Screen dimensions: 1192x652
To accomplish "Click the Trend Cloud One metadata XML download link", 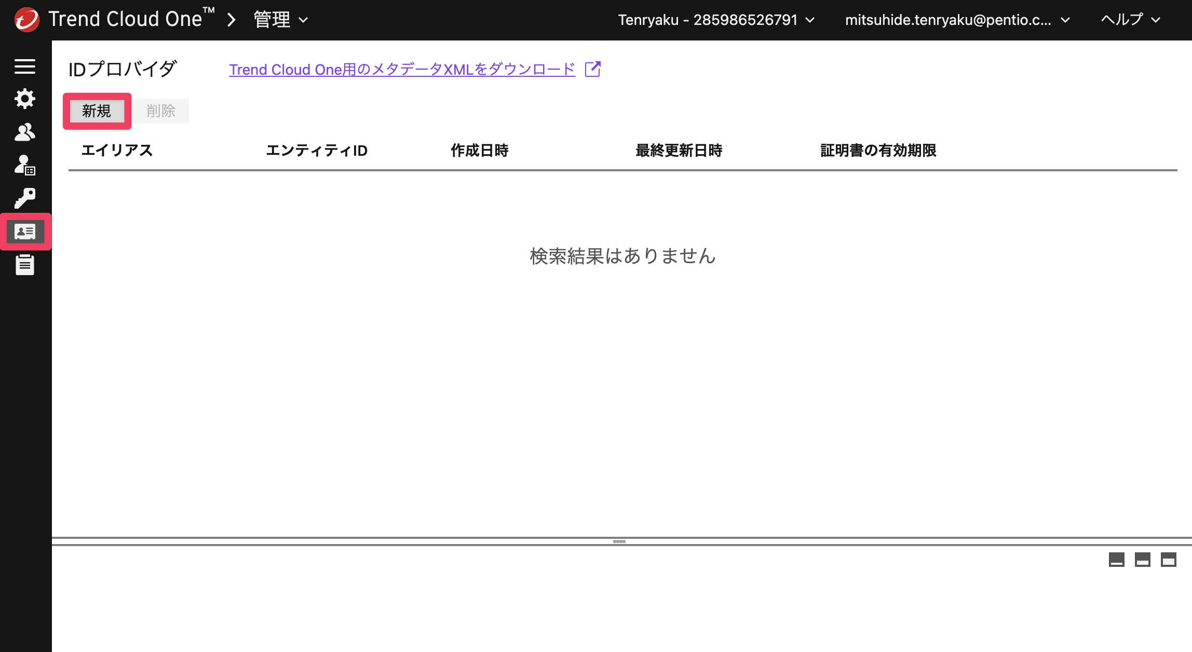I will point(402,69).
